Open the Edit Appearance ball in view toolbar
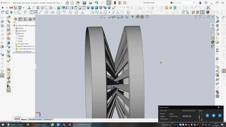Screen dimensions: 226x127 click(x=138, y=17)
